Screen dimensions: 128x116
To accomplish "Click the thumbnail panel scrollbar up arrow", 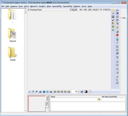I will 25,10.
